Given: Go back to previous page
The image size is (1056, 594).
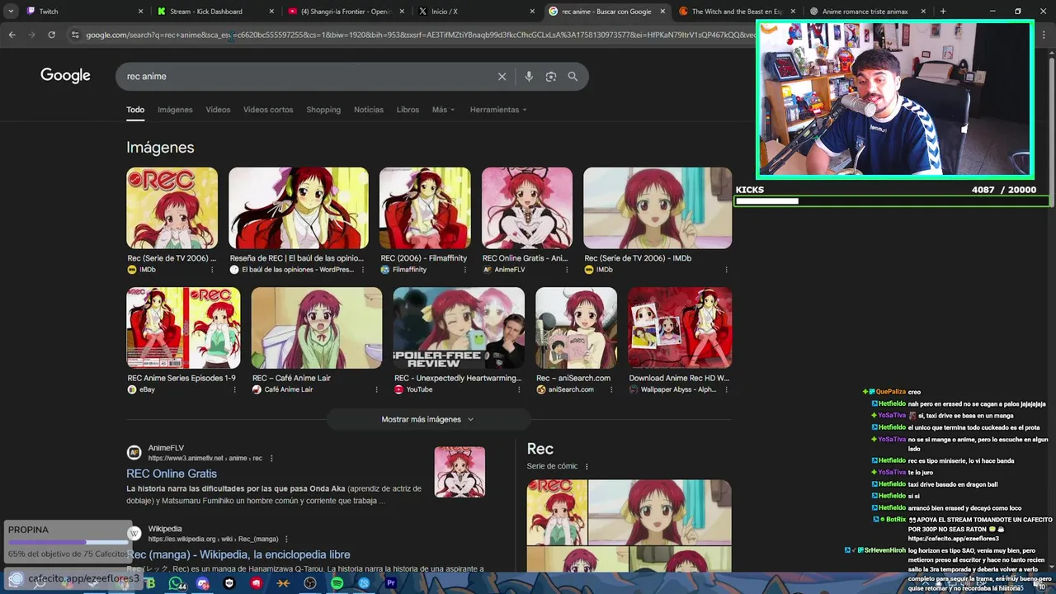Looking at the screenshot, I should tap(12, 35).
